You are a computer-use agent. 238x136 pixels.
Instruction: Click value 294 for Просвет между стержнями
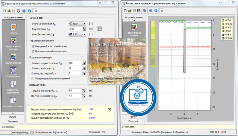point(91,109)
